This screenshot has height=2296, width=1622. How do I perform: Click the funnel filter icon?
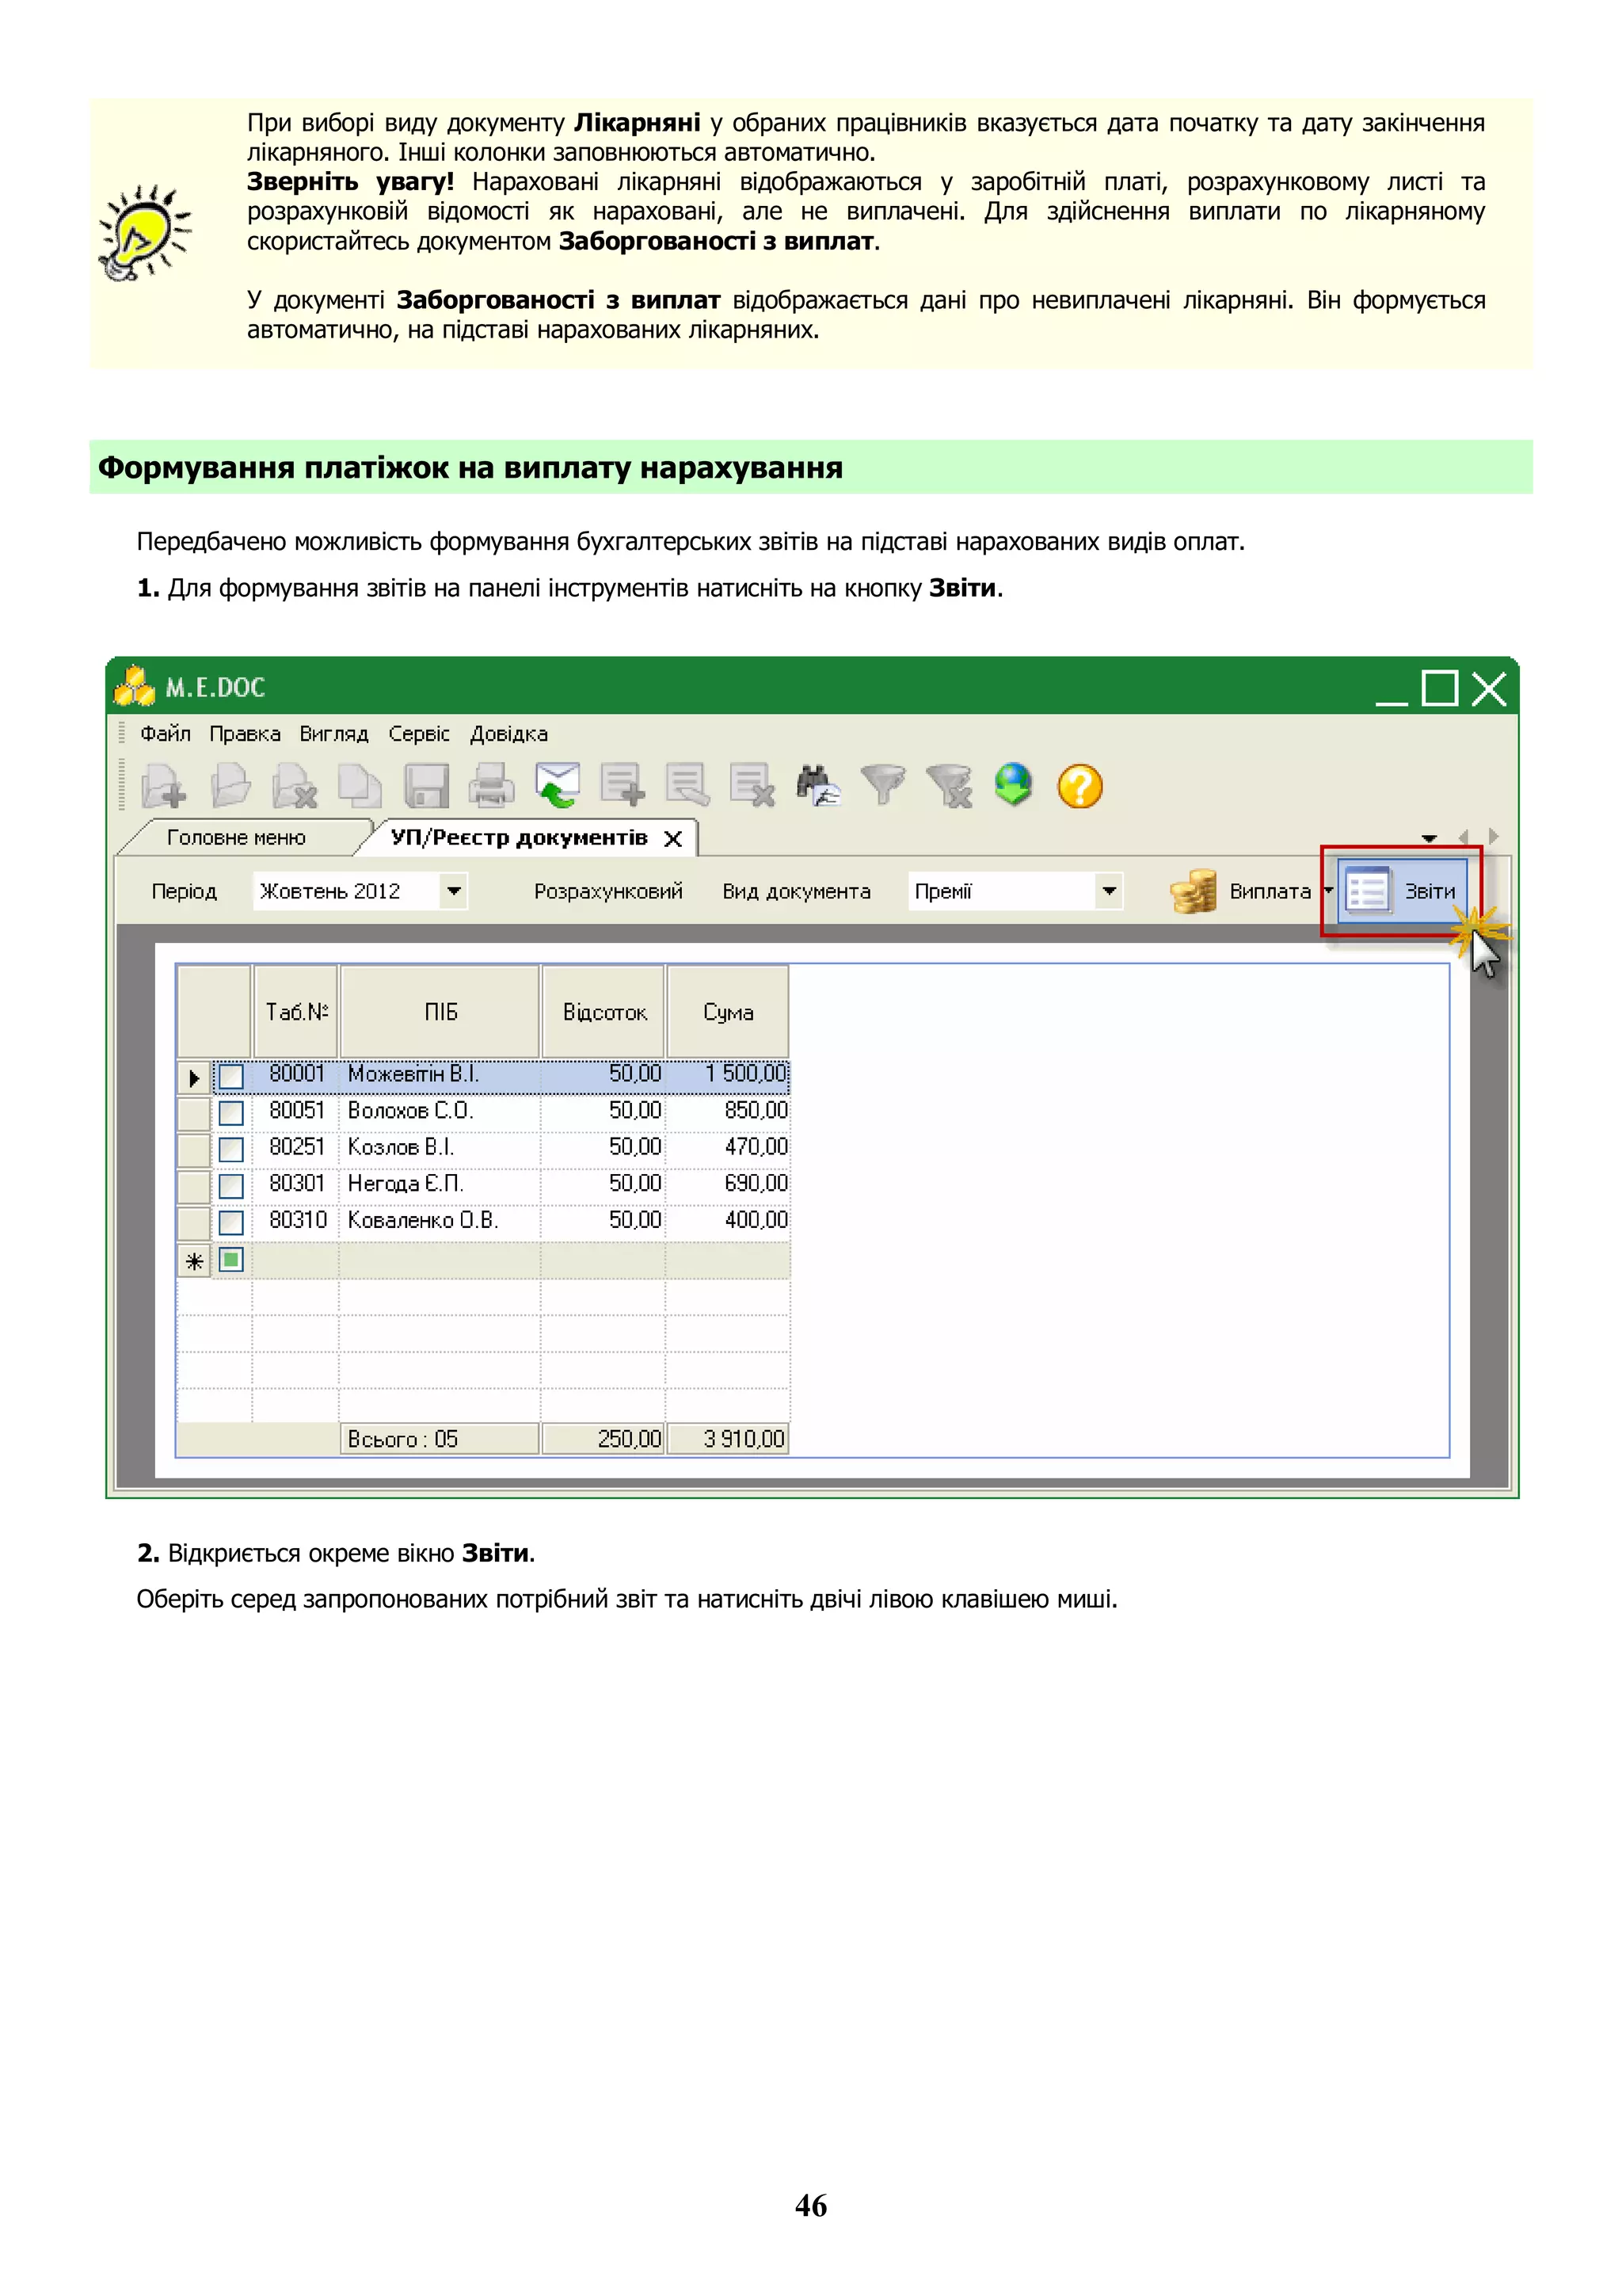click(x=882, y=785)
